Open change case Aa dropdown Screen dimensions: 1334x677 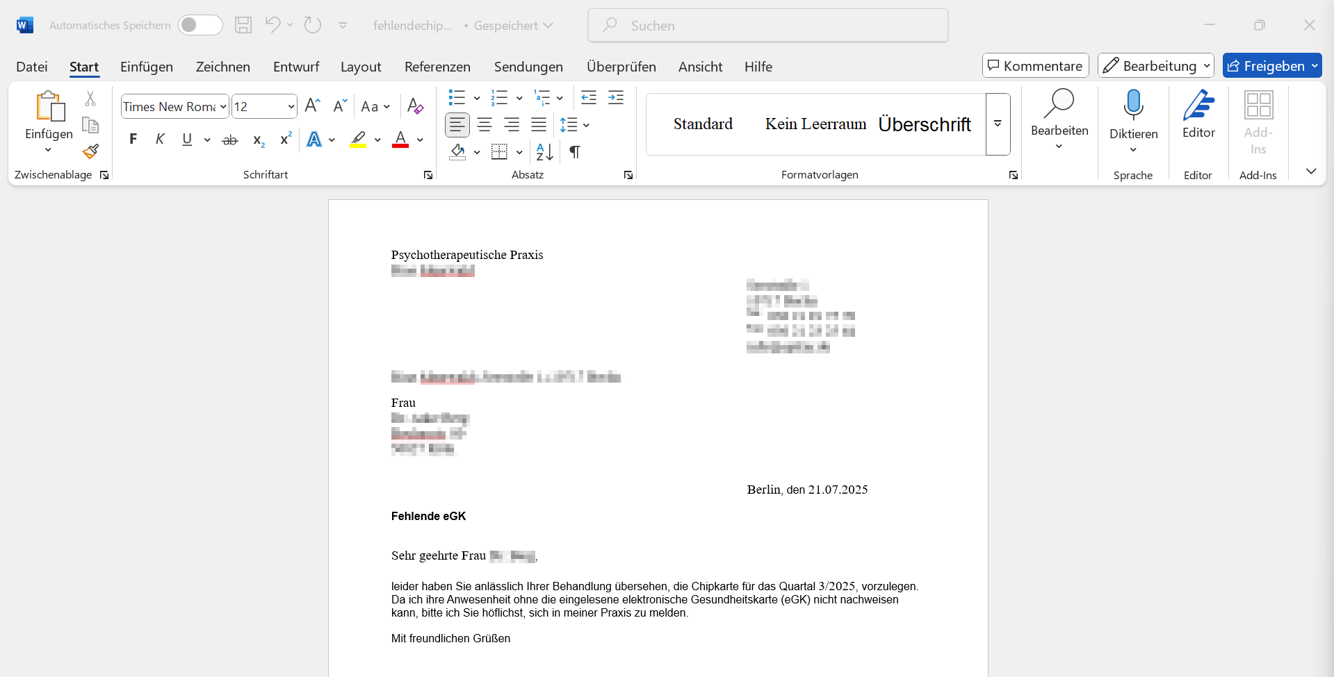point(376,106)
